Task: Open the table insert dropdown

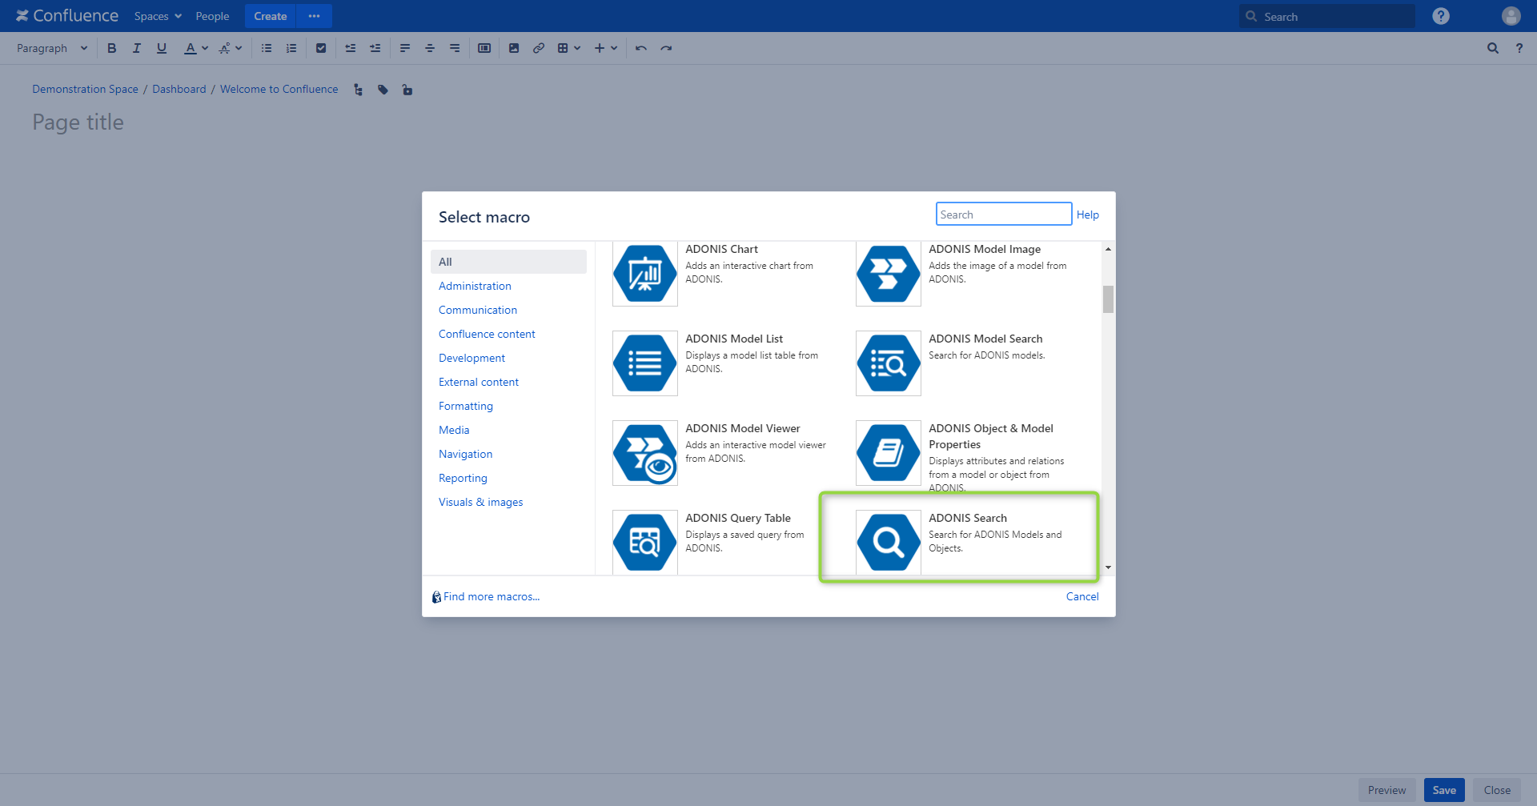Action: (569, 48)
